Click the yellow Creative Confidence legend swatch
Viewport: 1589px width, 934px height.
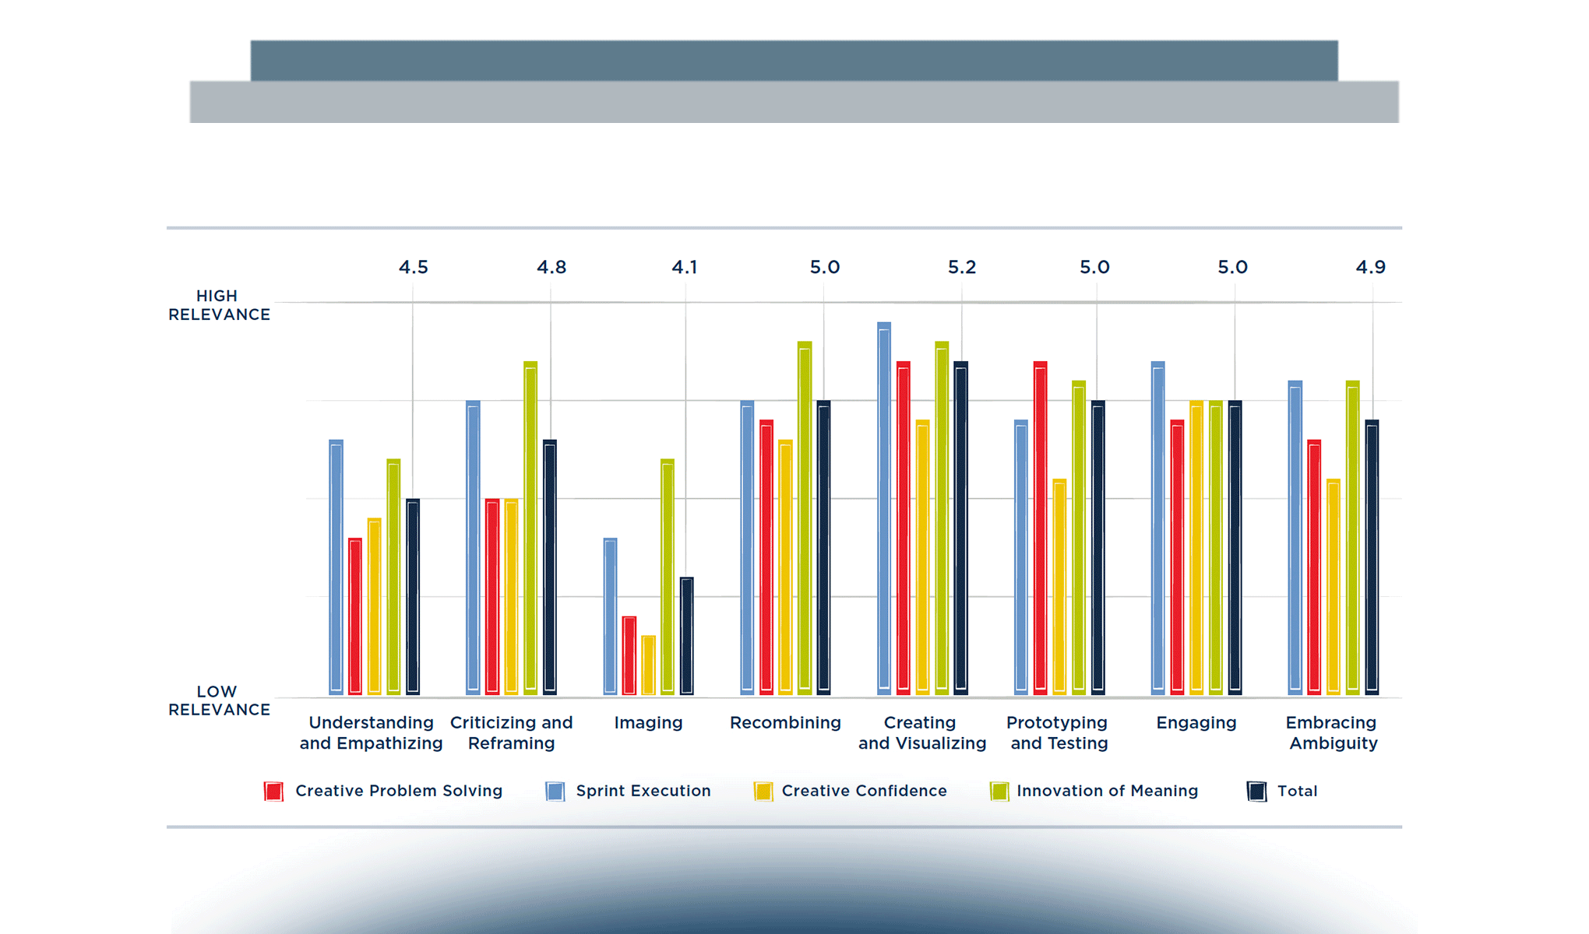coord(763,792)
